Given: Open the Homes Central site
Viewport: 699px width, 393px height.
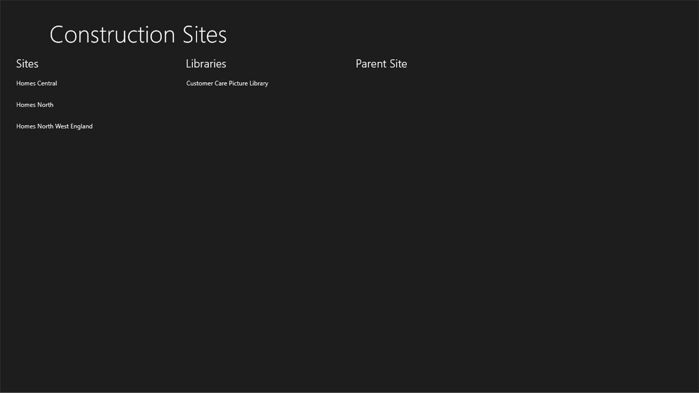Looking at the screenshot, I should [36, 83].
